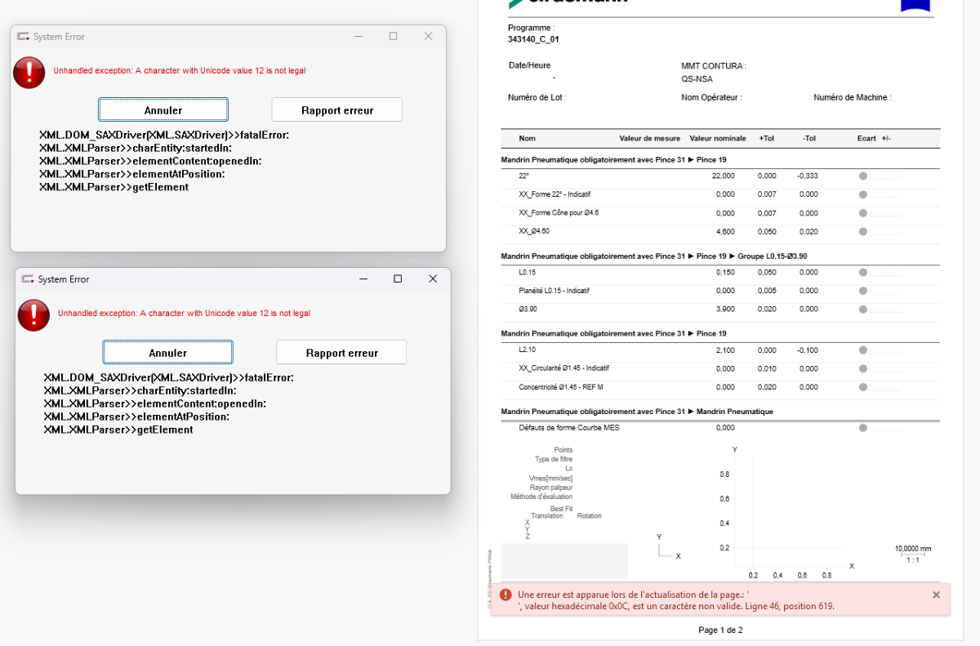This screenshot has height=646, width=980.
Task: Click the Page 1 de 2 indicator
Action: pyautogui.click(x=720, y=630)
